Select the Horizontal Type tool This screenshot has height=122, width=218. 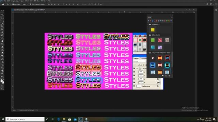pos(2,62)
